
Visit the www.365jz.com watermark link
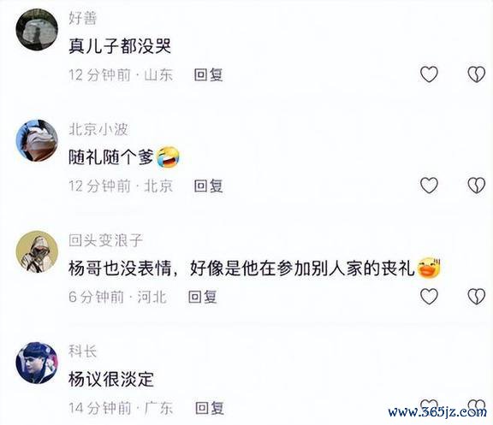coord(437,411)
